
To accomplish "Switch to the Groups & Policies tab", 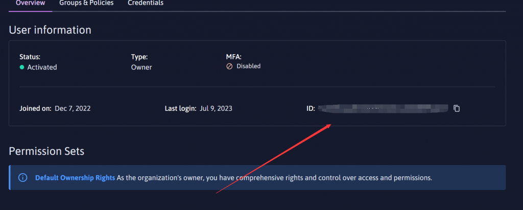I will click(x=86, y=3).
